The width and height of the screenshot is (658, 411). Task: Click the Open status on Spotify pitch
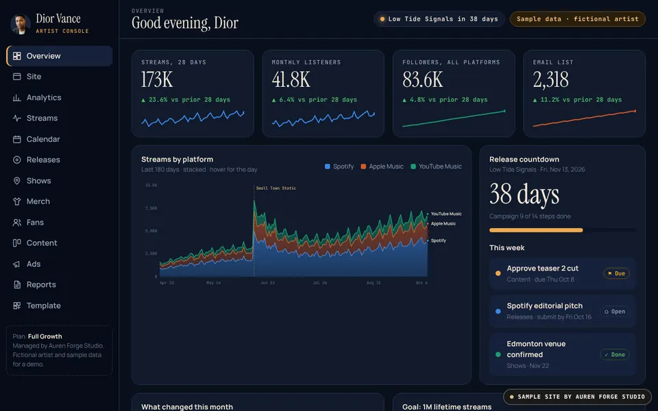(615, 312)
